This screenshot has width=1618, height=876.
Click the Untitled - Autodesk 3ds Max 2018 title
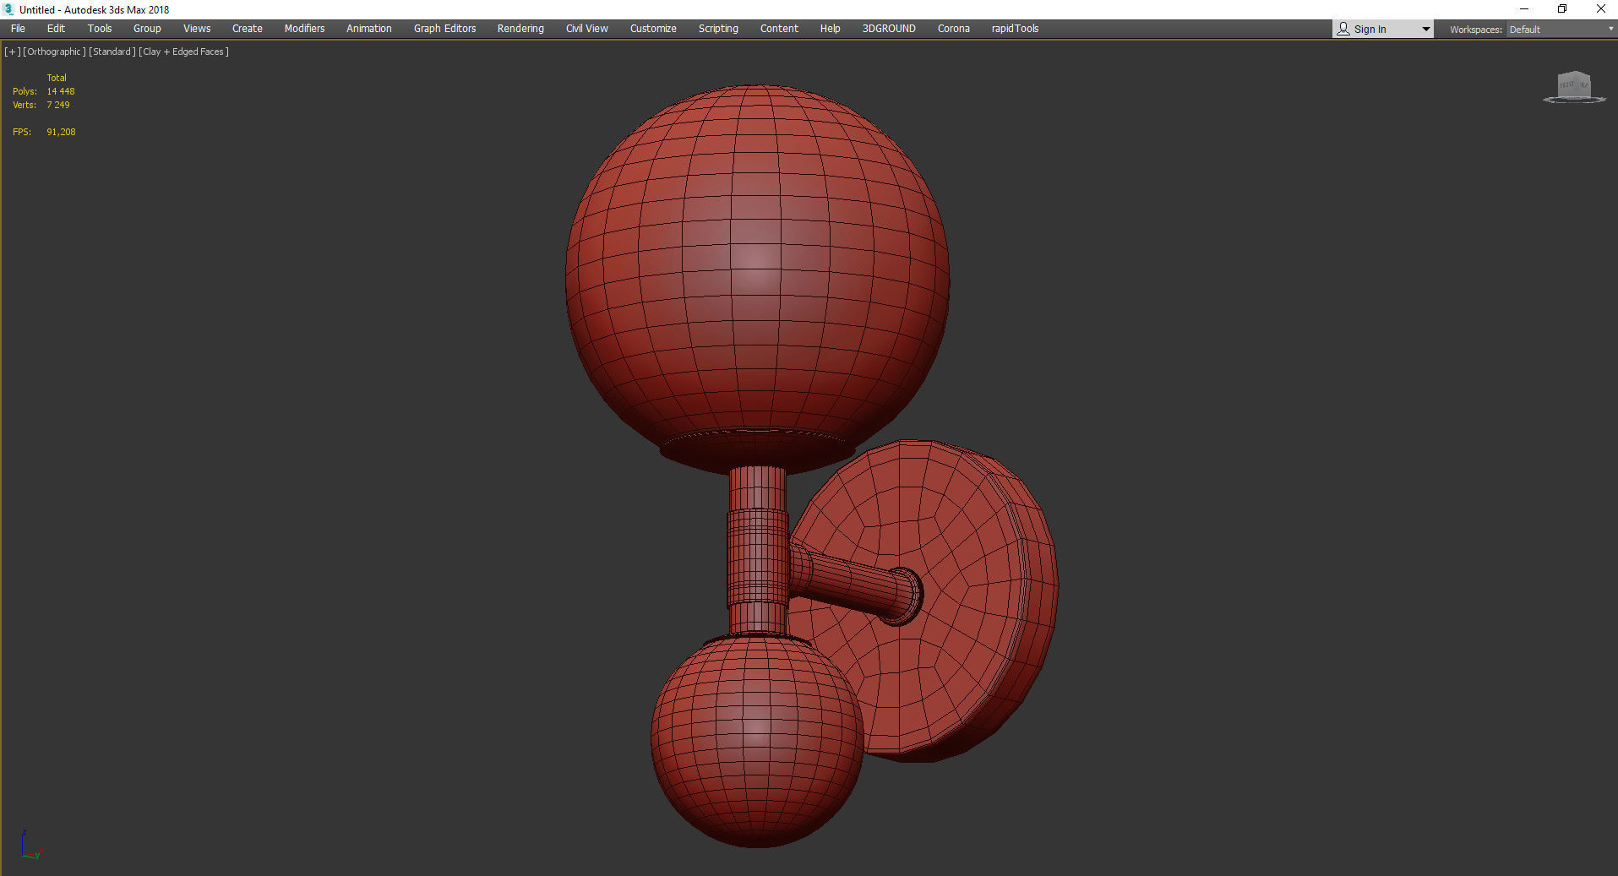coord(94,9)
